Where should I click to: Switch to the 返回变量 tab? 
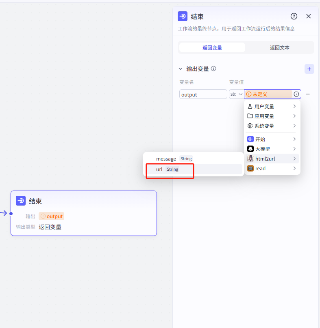212,48
